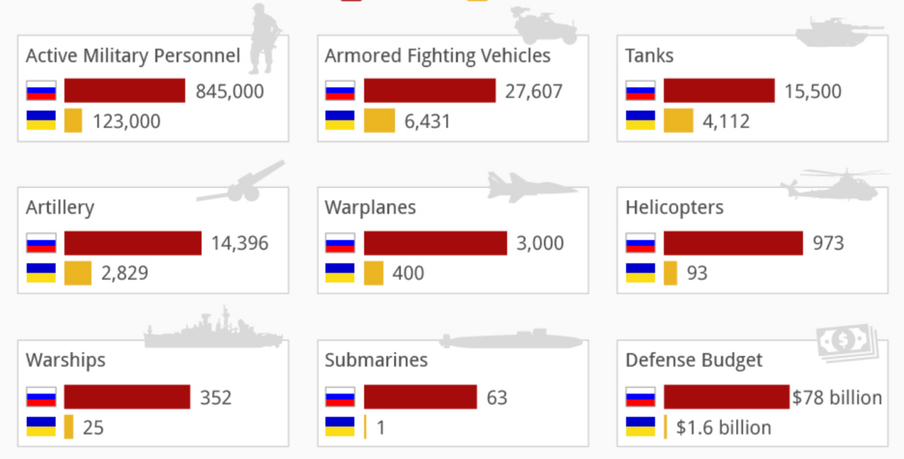The image size is (904, 459).
Task: Click the soldier silhouette icon
Action: tap(264, 38)
